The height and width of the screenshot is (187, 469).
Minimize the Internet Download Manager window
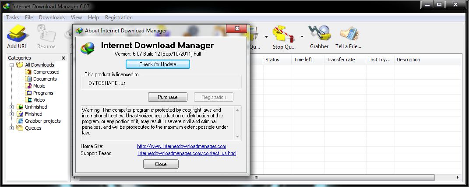click(428, 4)
